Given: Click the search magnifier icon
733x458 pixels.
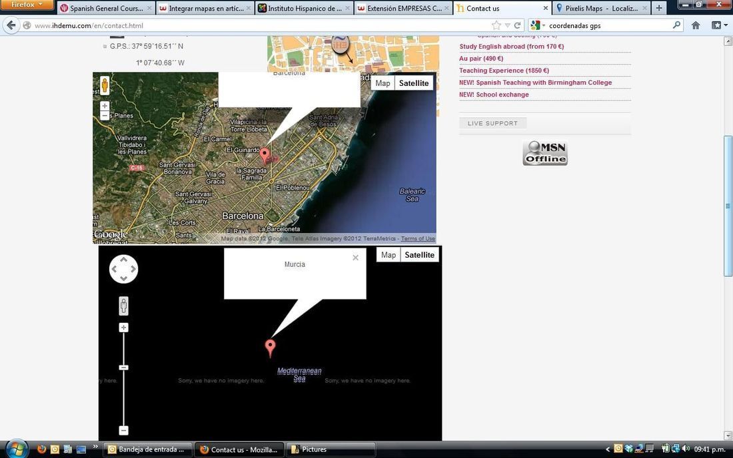Looking at the screenshot, I should 676,25.
